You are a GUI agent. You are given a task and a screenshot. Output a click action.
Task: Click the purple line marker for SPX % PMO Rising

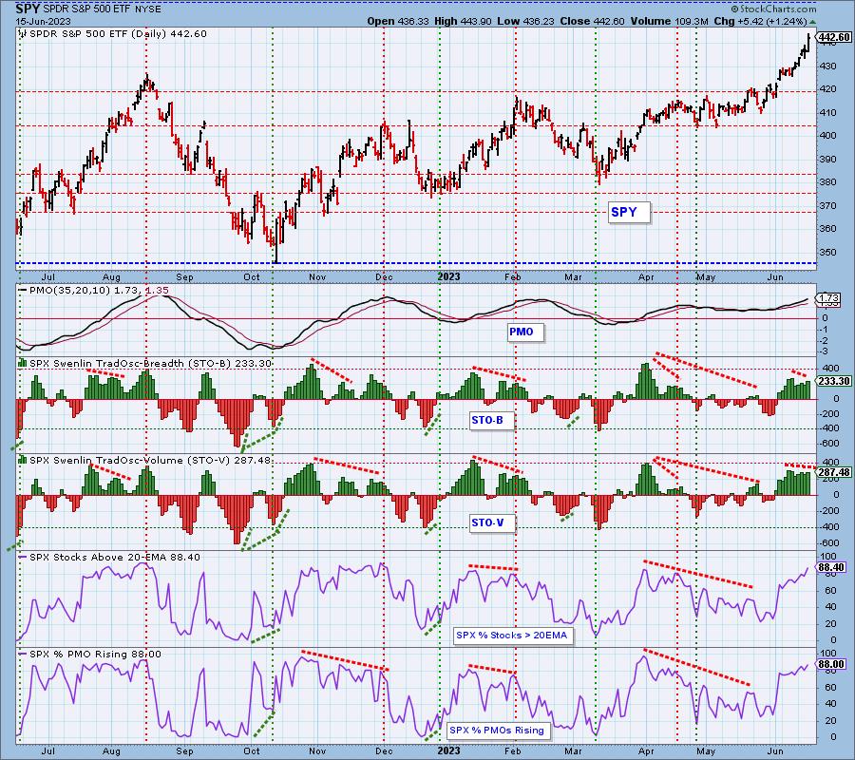23,654
